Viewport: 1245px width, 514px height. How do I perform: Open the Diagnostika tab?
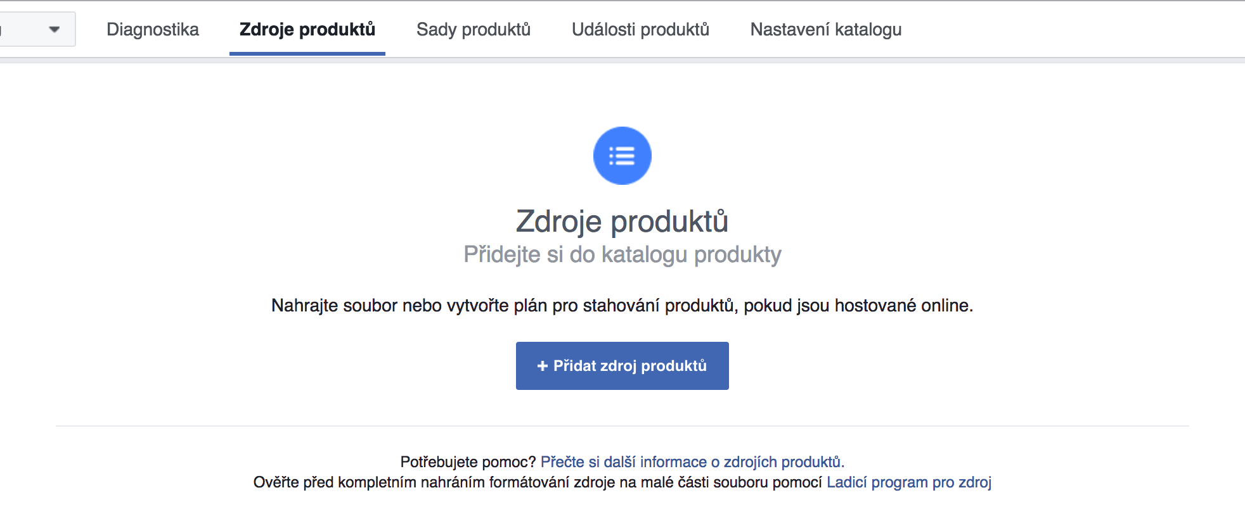coord(153,29)
